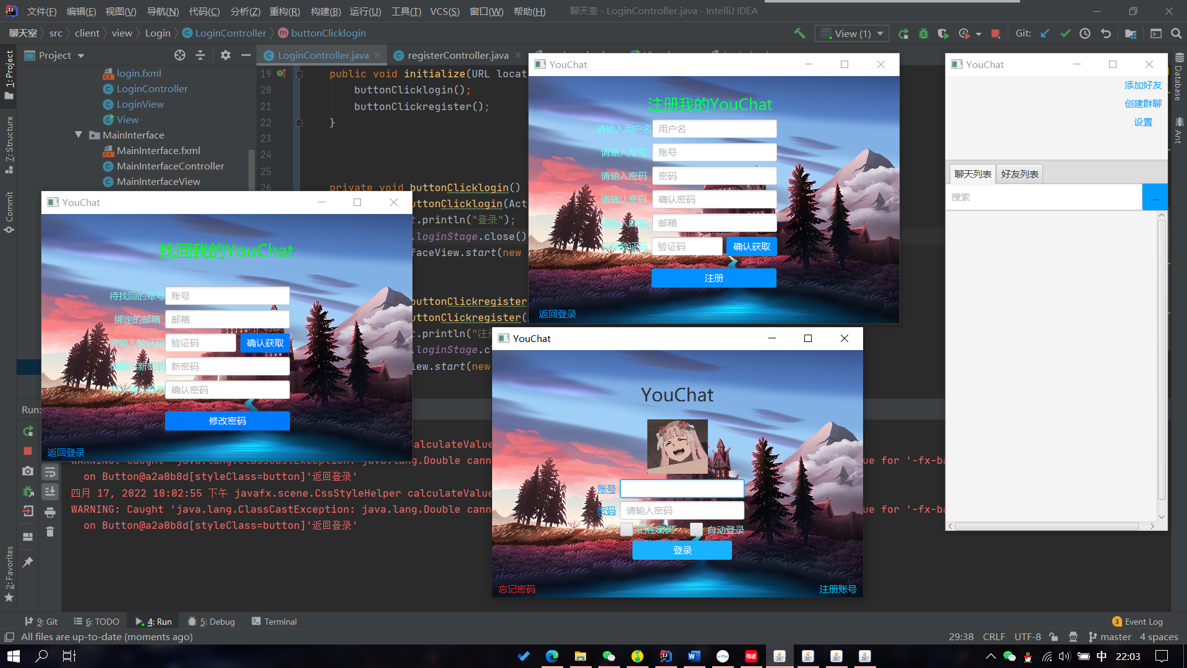Screen dimensions: 1187x668
Task: Open Git history clock icon
Action: point(1085,33)
